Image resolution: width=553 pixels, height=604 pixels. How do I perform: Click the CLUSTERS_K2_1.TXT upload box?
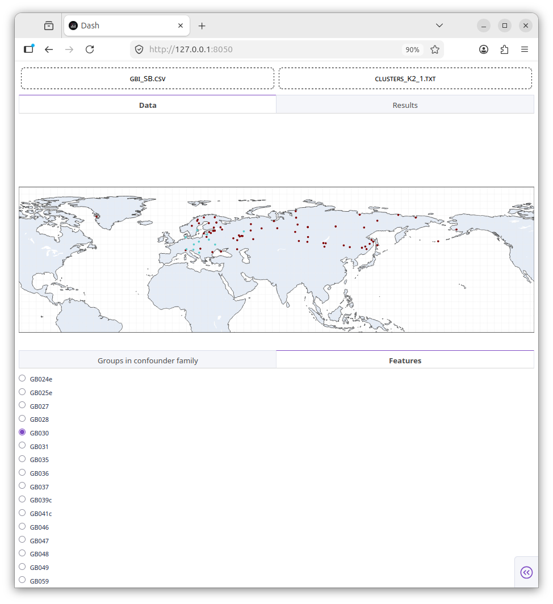405,78
